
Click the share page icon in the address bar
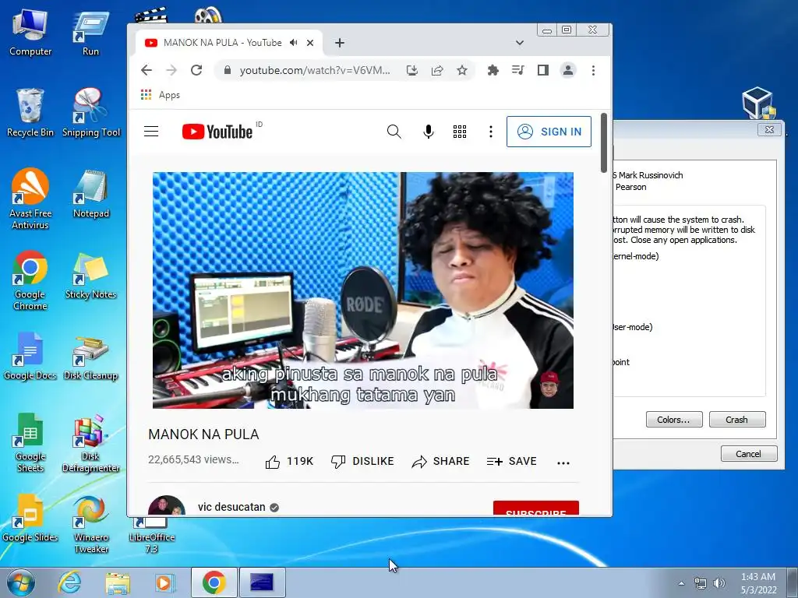pyautogui.click(x=437, y=70)
